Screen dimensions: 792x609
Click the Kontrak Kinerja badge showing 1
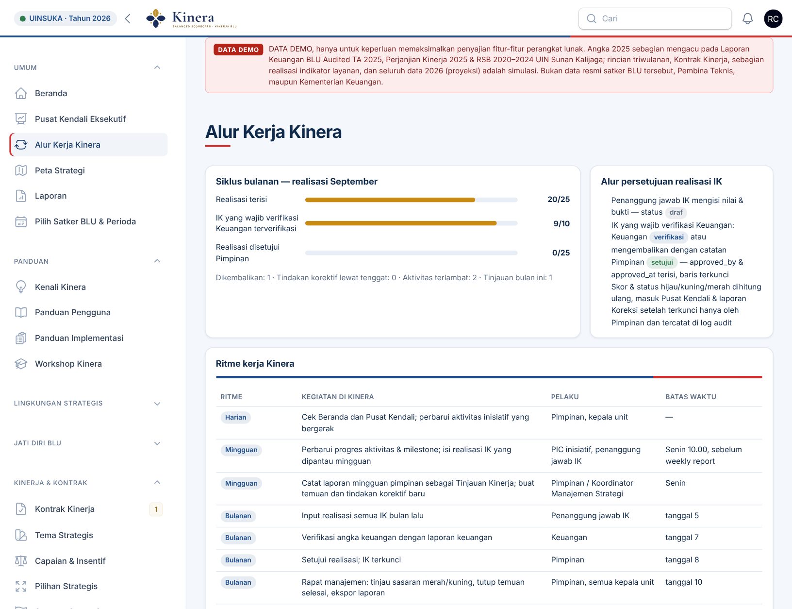[156, 509]
